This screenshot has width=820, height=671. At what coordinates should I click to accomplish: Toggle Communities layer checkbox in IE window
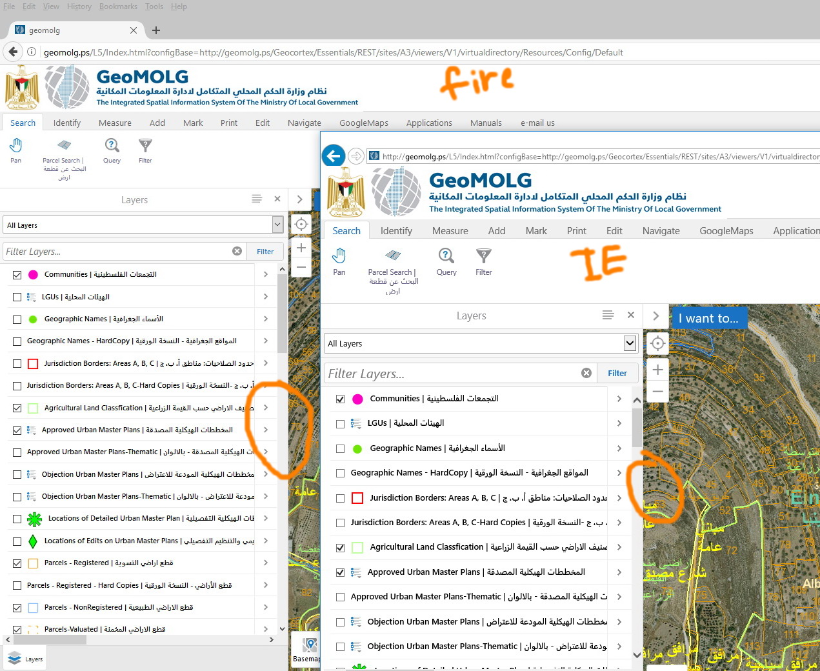340,399
